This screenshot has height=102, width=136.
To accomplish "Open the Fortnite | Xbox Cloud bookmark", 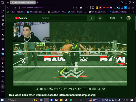I will tap(16, 12).
